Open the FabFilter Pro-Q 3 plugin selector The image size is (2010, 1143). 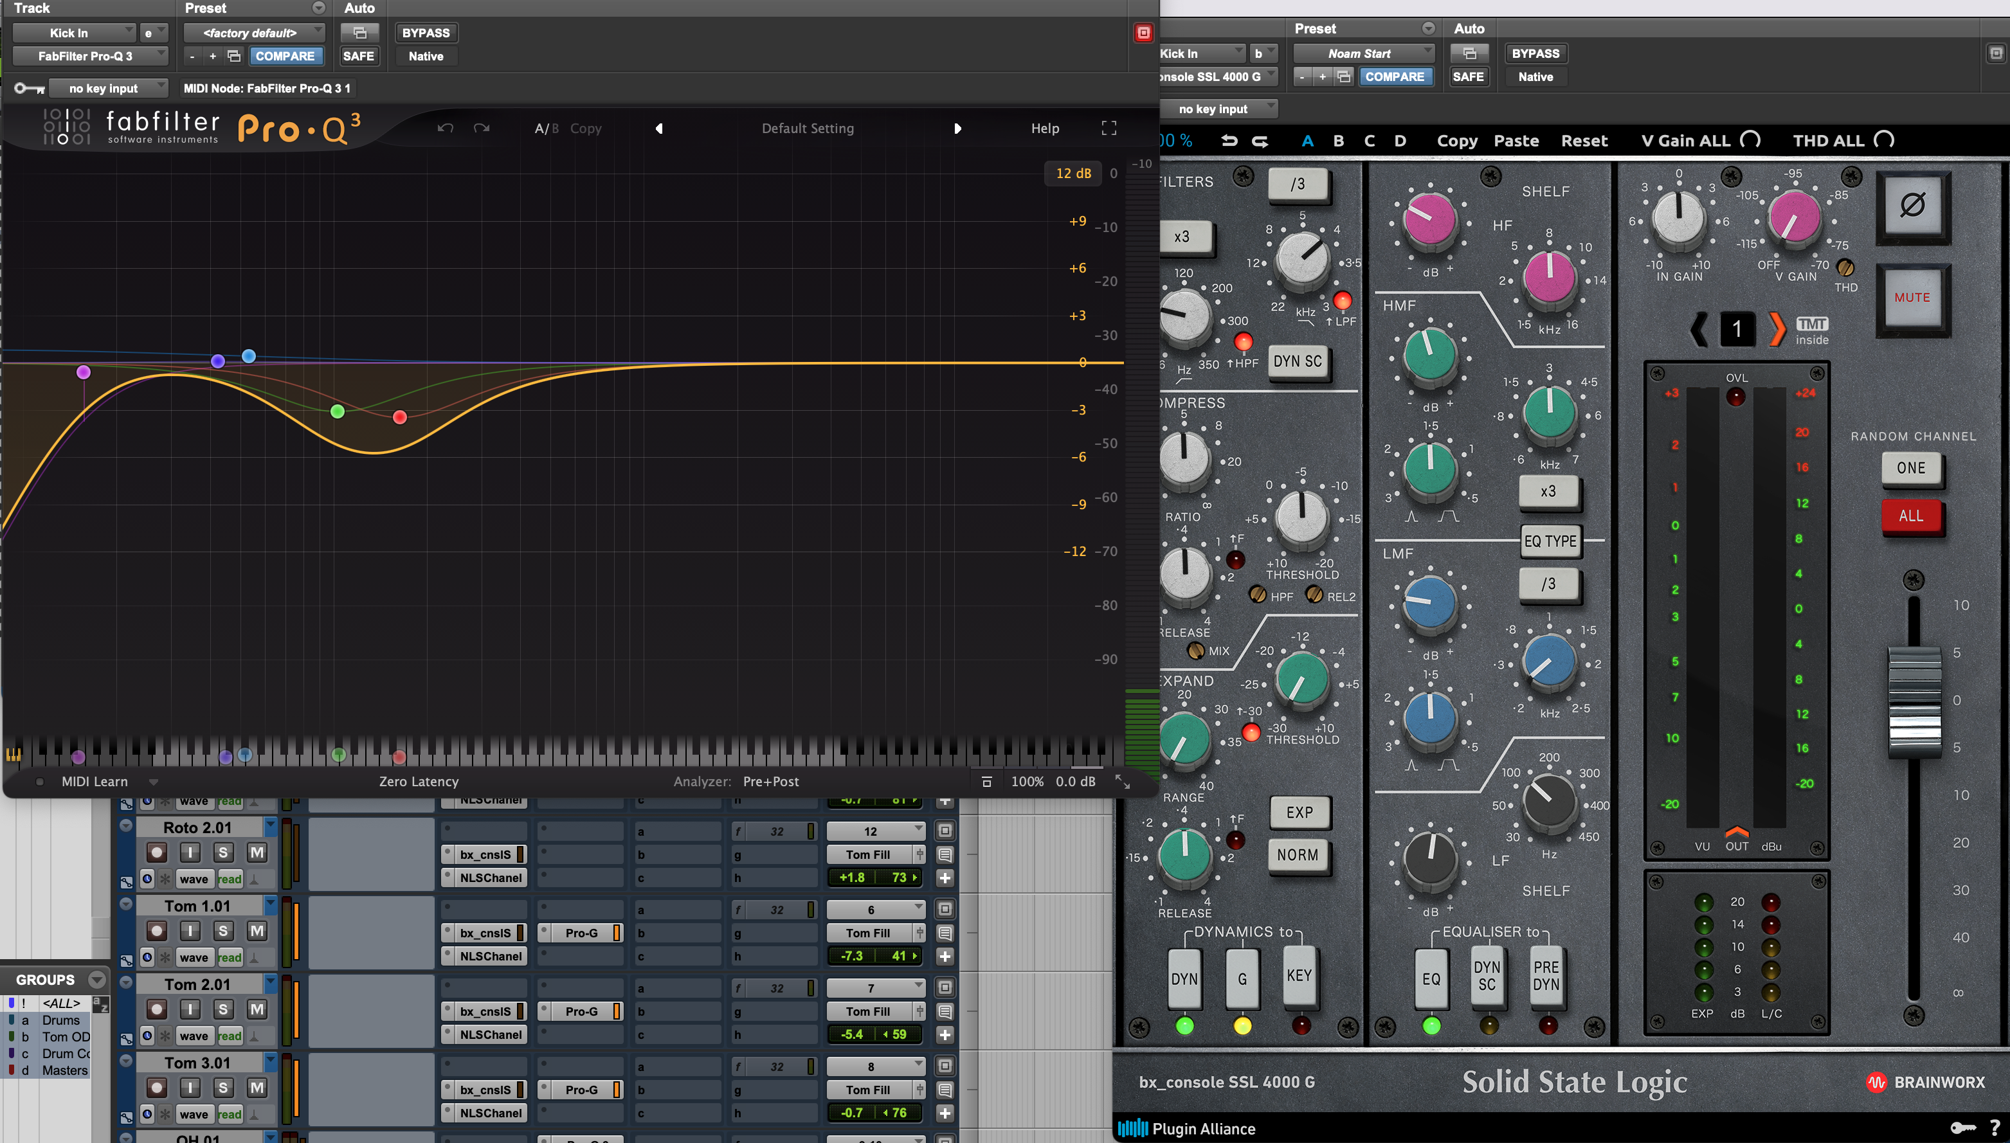tap(90, 56)
